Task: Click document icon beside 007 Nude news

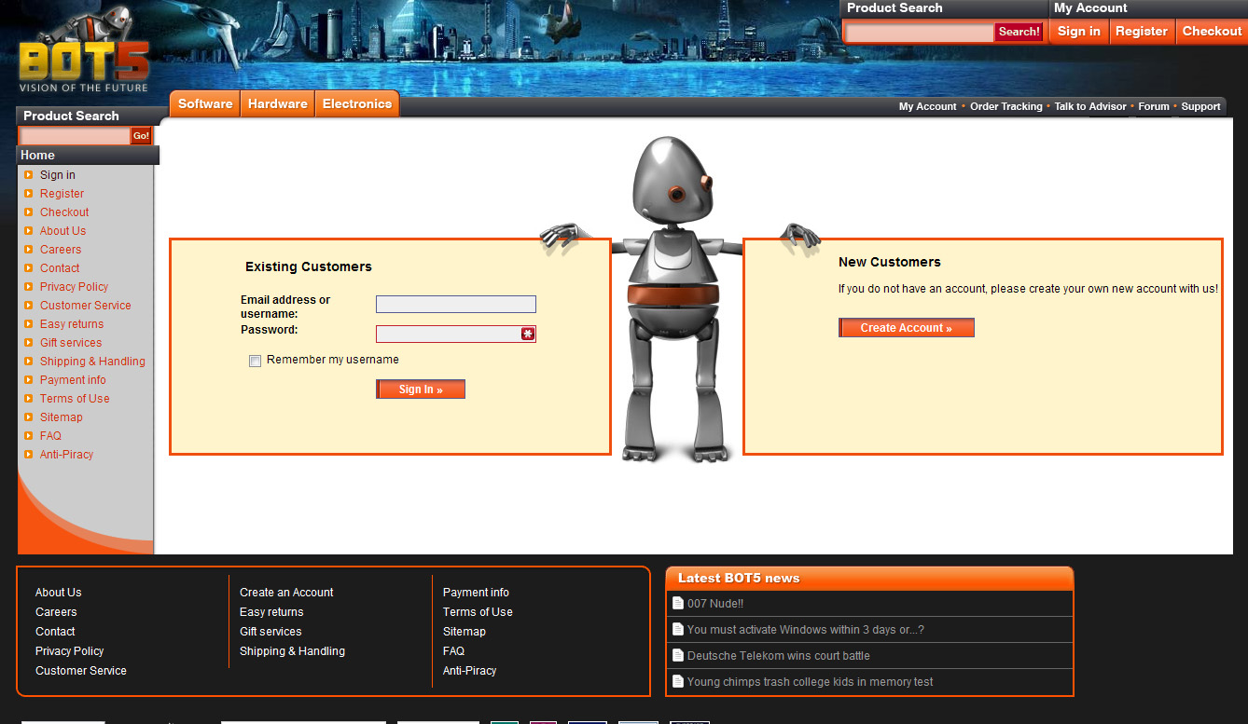Action: point(678,603)
